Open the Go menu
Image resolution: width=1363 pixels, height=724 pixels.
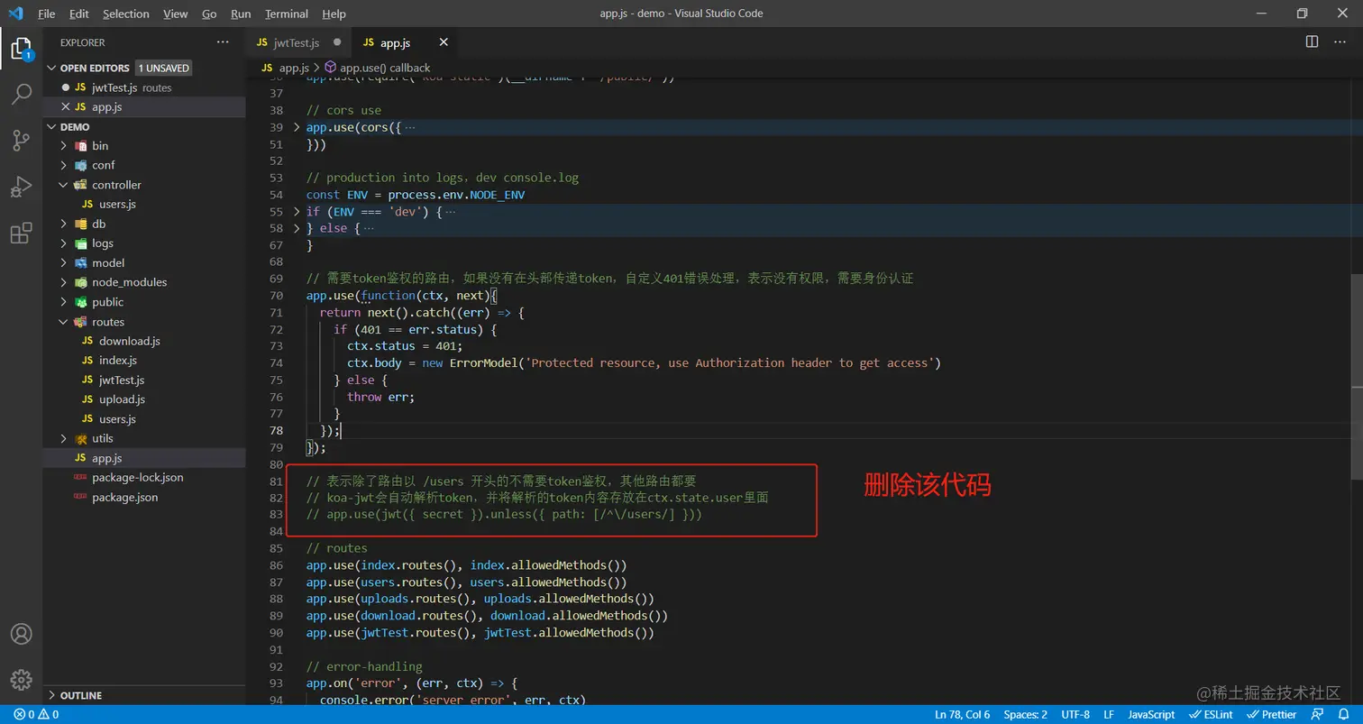[x=209, y=14]
